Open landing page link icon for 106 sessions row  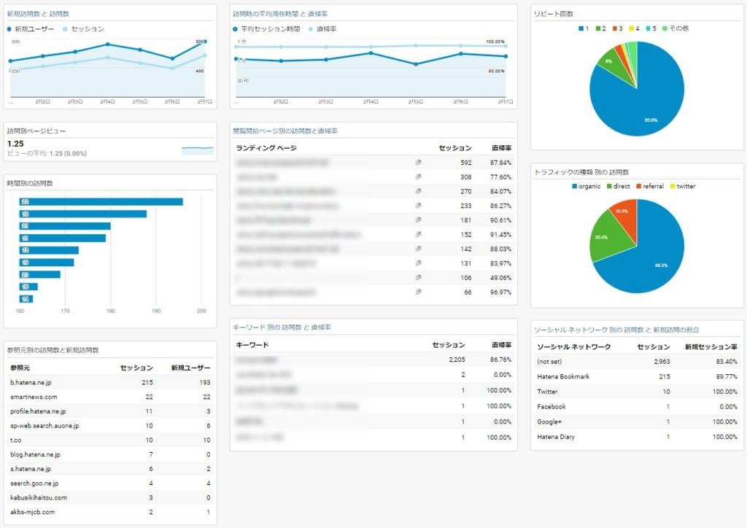pyautogui.click(x=418, y=277)
